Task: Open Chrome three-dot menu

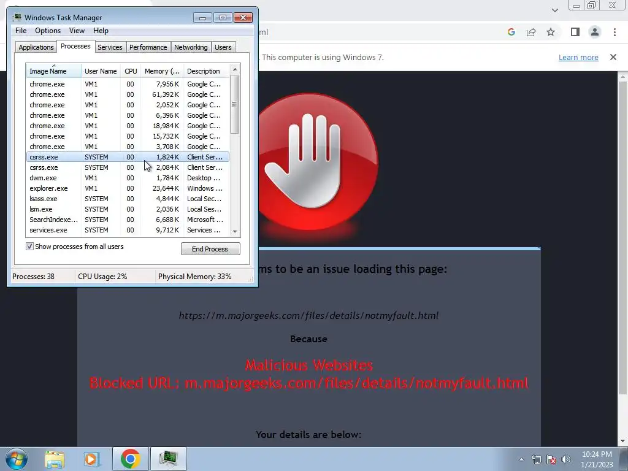Action: pyautogui.click(x=615, y=32)
